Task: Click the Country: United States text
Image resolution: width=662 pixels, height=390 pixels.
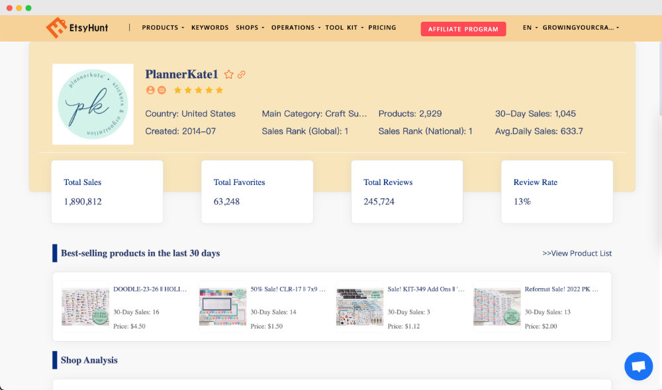Action: pos(191,114)
